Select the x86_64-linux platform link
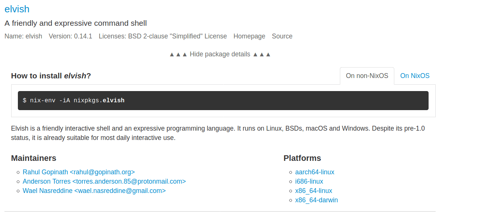Viewport: 480px width, 212px height. (313, 191)
